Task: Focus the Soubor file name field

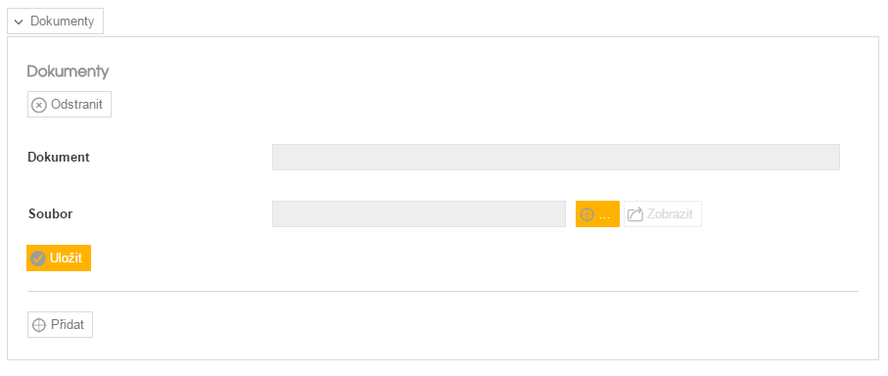Action: [x=418, y=214]
